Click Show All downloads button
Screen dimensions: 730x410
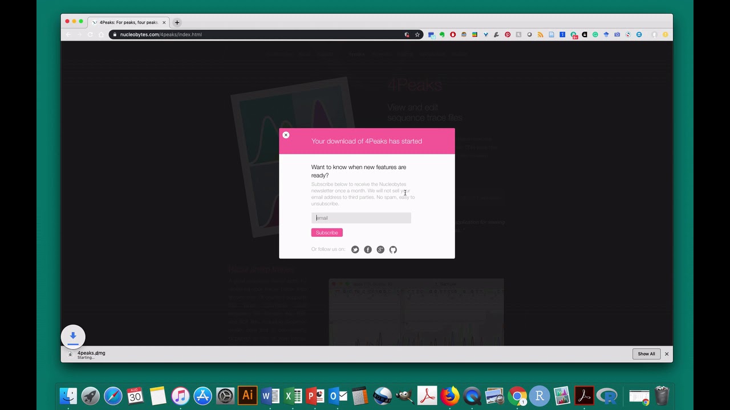click(x=646, y=354)
